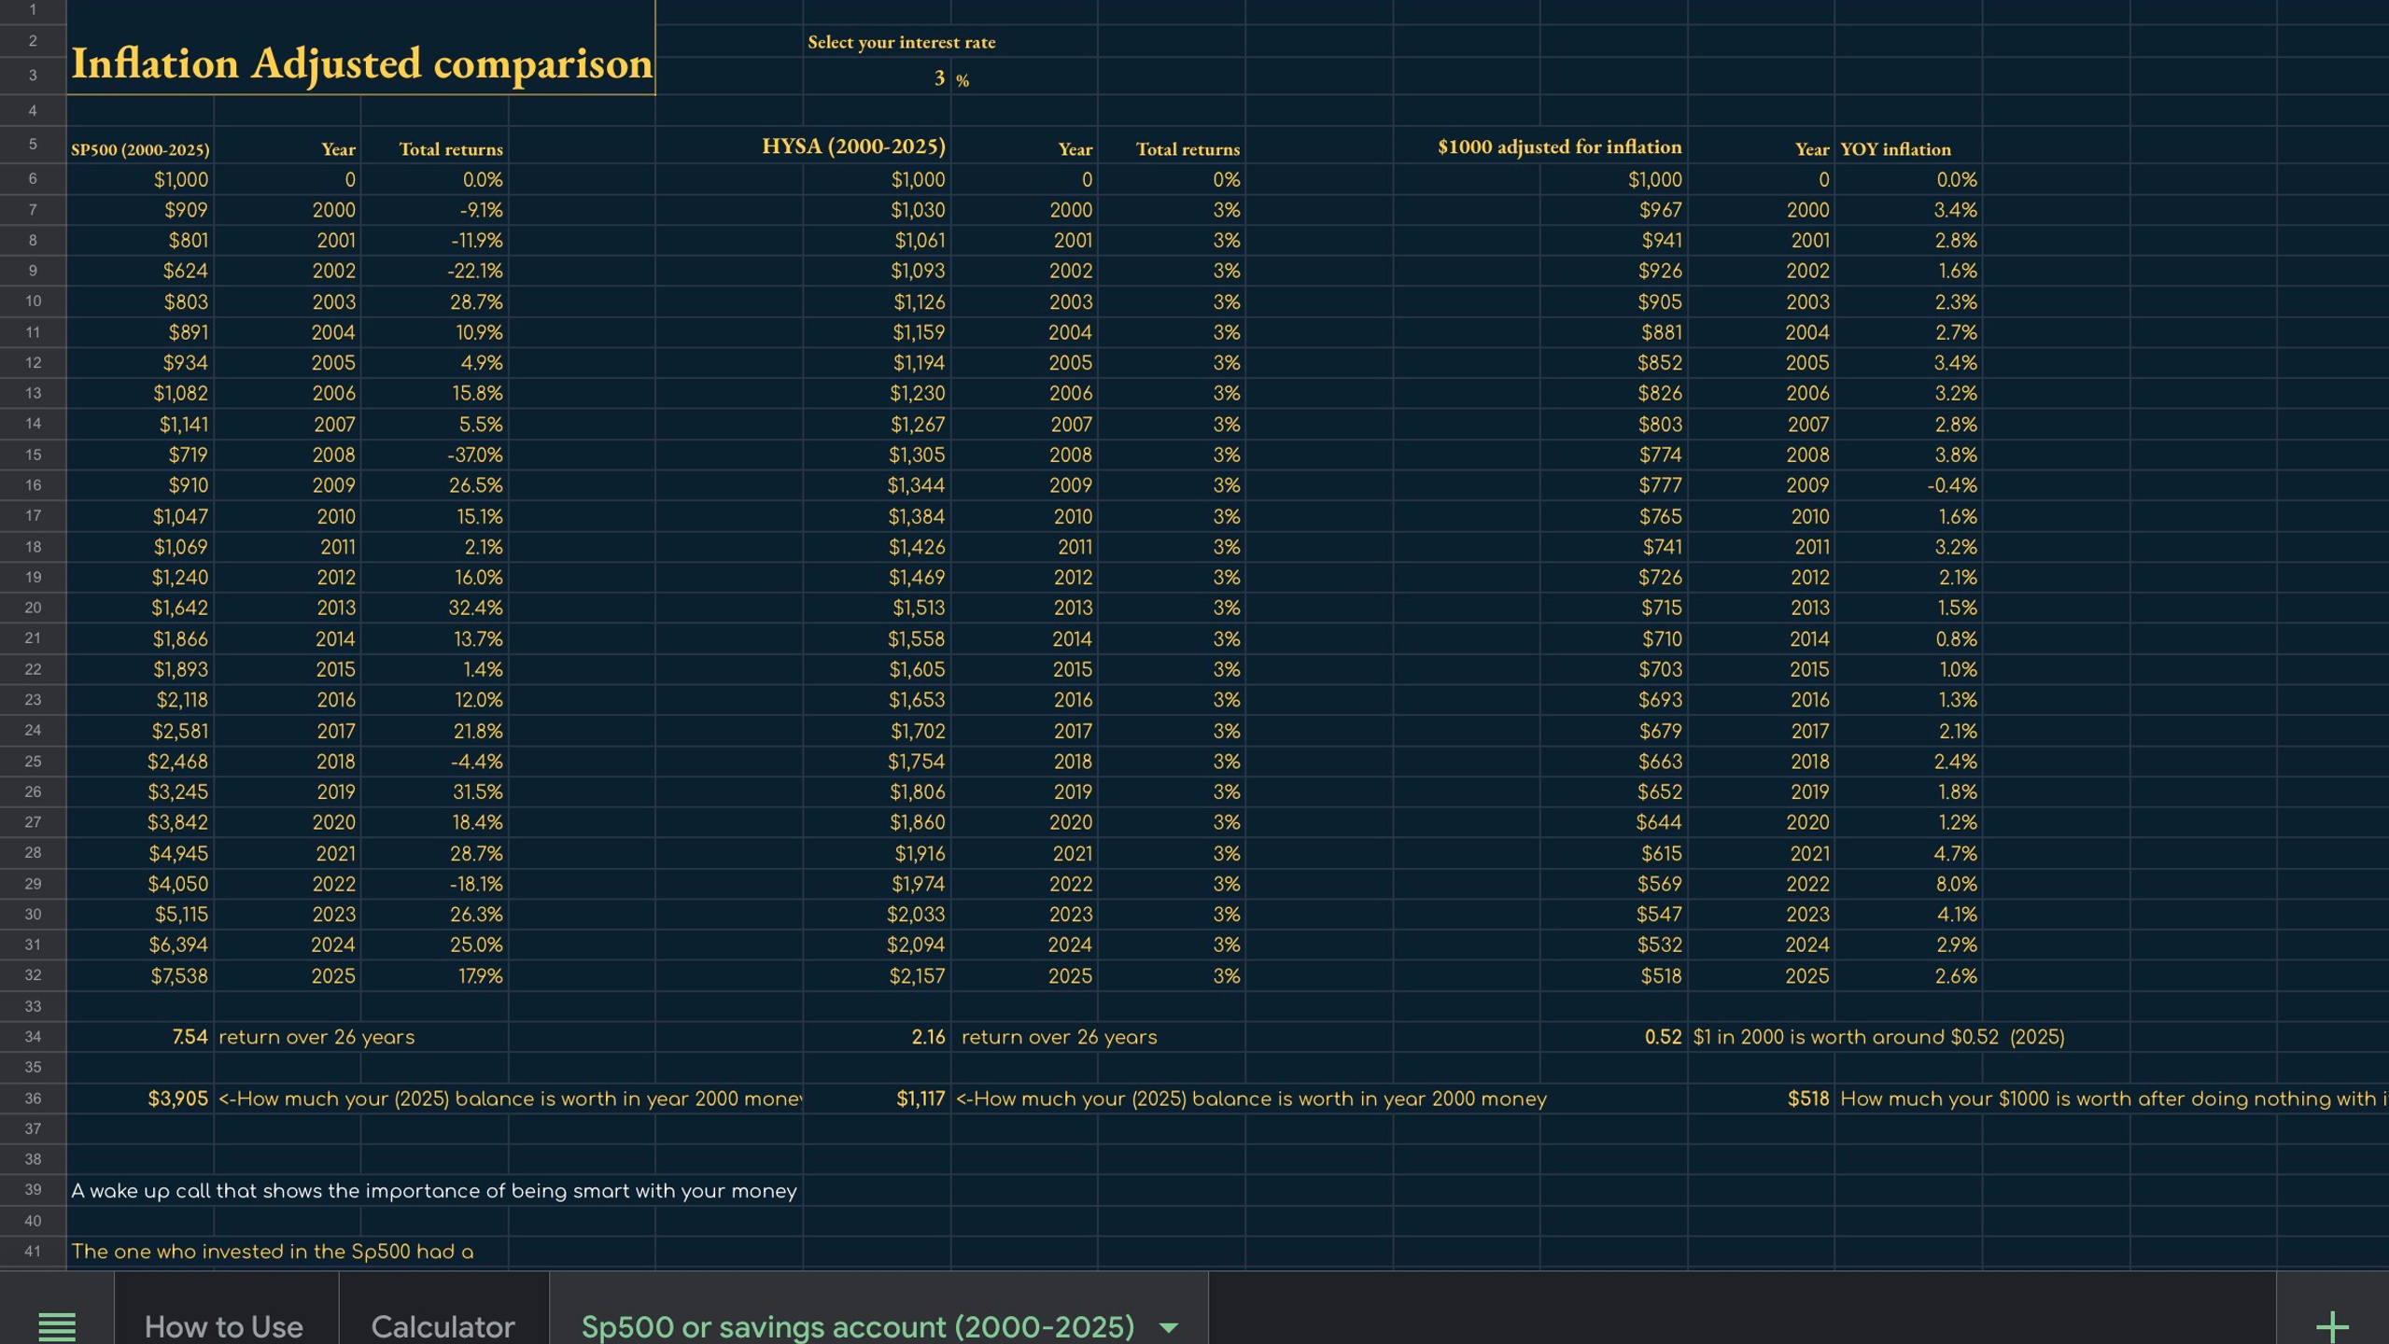The height and width of the screenshot is (1344, 2389).
Task: Select the interest rate cell showing 3
Action: tap(877, 77)
